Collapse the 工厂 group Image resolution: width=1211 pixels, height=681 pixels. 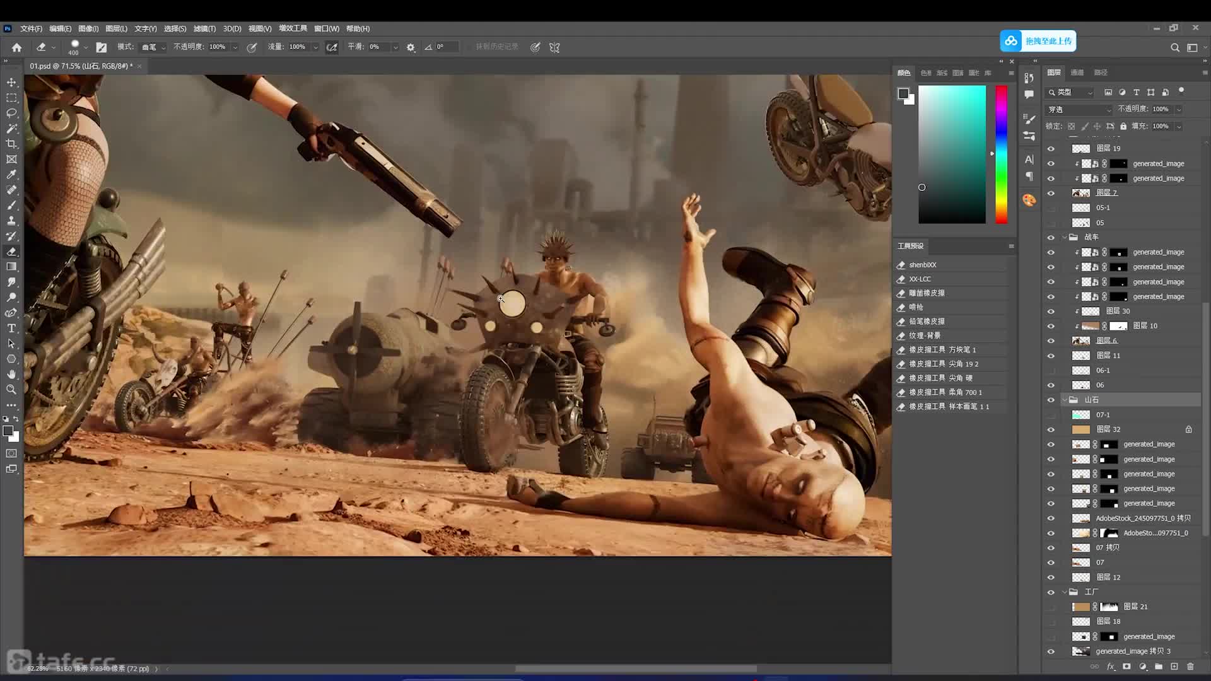[1065, 592]
